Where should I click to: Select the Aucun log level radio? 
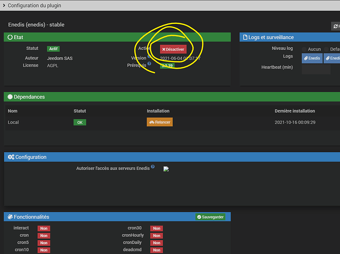tap(304, 49)
